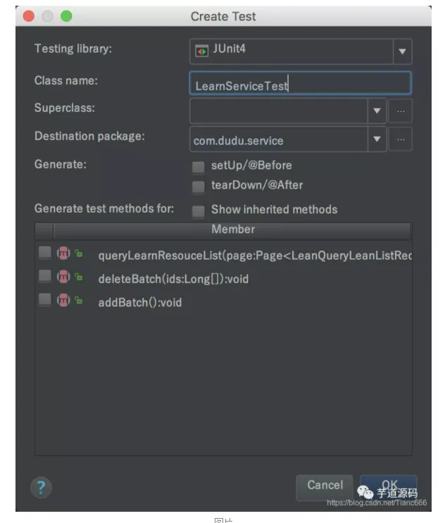The height and width of the screenshot is (523, 445).
Task: Browse Destination package using ellipsis button
Action: click(401, 139)
